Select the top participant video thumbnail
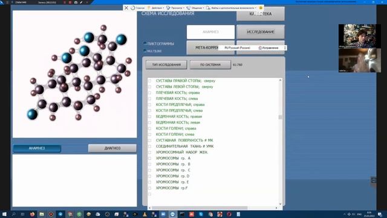The width and height of the screenshot is (387, 218). click(x=359, y=36)
